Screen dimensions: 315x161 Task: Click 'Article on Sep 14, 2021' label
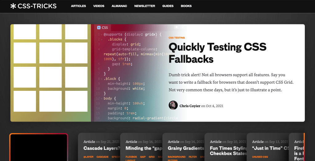(186, 142)
